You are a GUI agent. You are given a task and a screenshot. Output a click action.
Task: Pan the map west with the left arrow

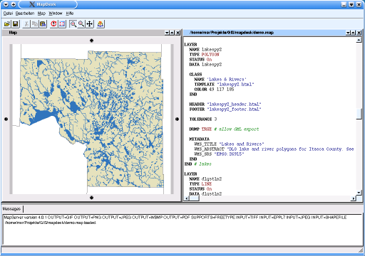[x=6, y=119]
